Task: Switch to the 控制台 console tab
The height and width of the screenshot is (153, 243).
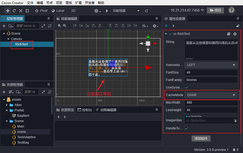Action: [x=85, y=110]
